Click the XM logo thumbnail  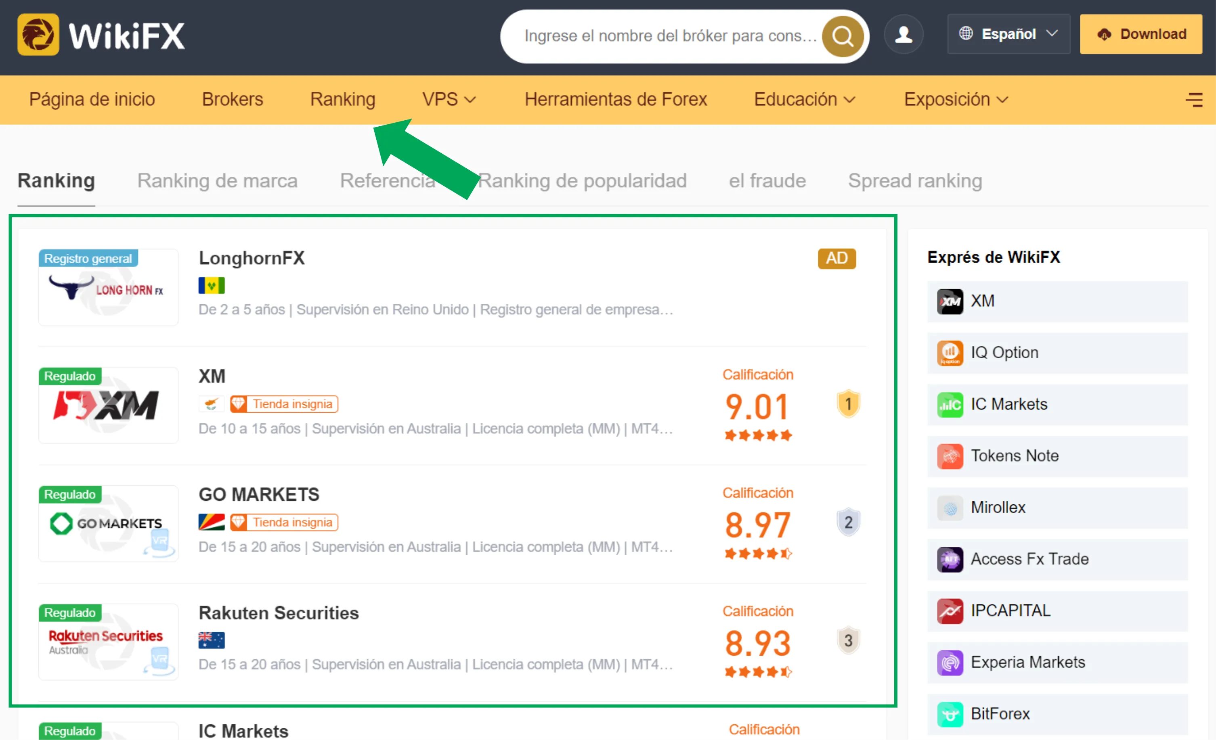[x=109, y=405]
